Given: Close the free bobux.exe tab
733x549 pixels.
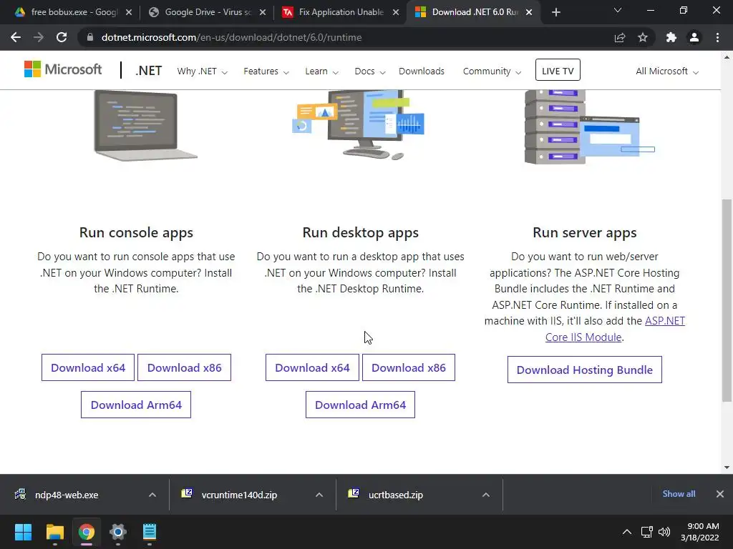Looking at the screenshot, I should click(129, 12).
